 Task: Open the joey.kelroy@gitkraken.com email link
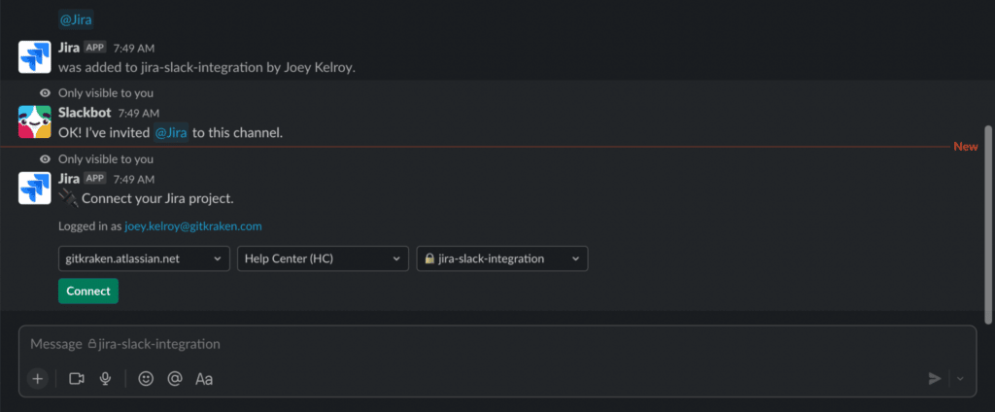(193, 226)
